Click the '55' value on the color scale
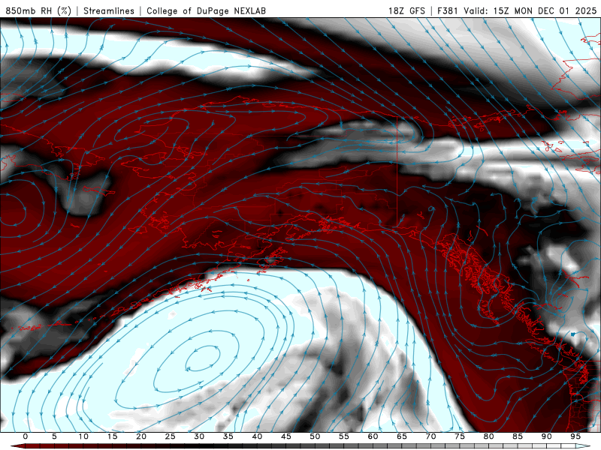 (x=344, y=436)
